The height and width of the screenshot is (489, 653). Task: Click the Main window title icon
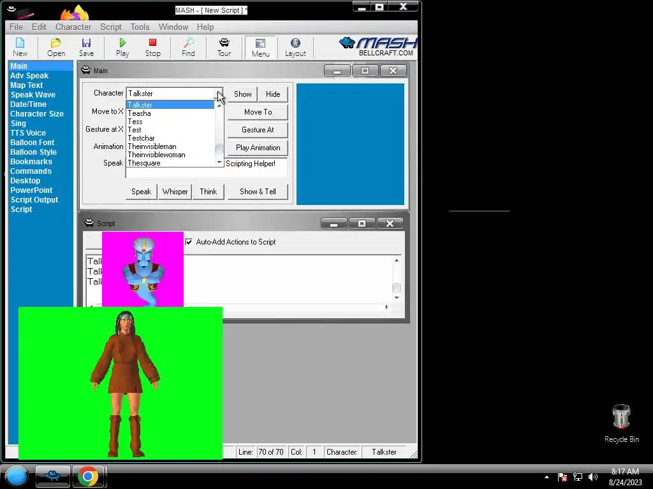point(86,70)
